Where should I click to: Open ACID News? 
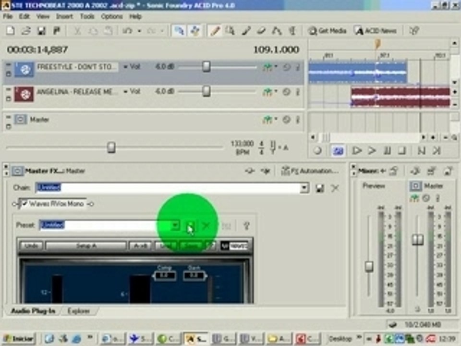[376, 31]
